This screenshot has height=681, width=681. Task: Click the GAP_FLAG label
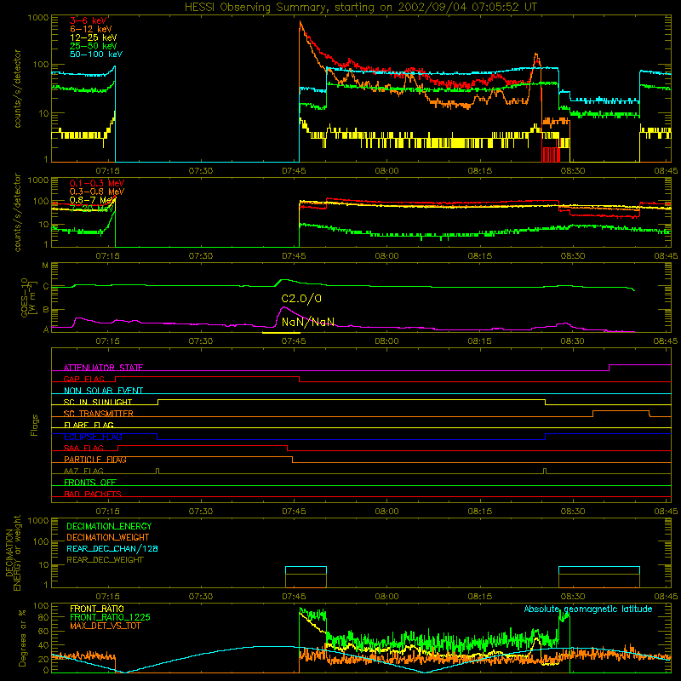83,379
